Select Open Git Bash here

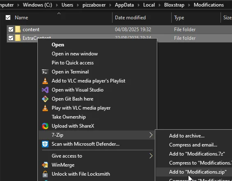tap(97, 99)
